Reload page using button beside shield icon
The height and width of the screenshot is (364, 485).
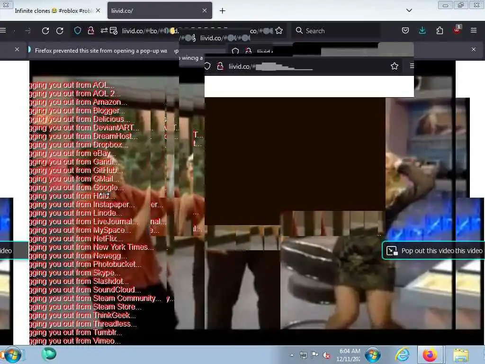[x=60, y=31]
